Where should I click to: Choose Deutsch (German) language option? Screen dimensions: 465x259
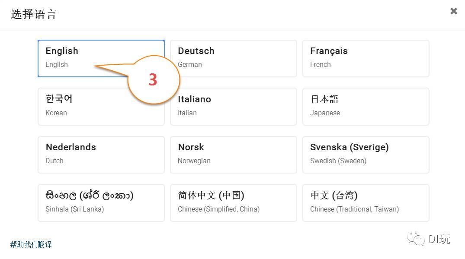tap(234, 58)
